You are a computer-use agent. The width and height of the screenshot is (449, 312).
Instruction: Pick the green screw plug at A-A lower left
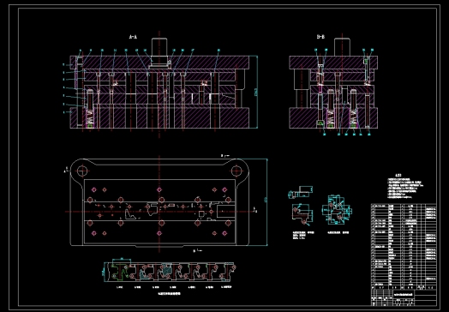click(90, 125)
